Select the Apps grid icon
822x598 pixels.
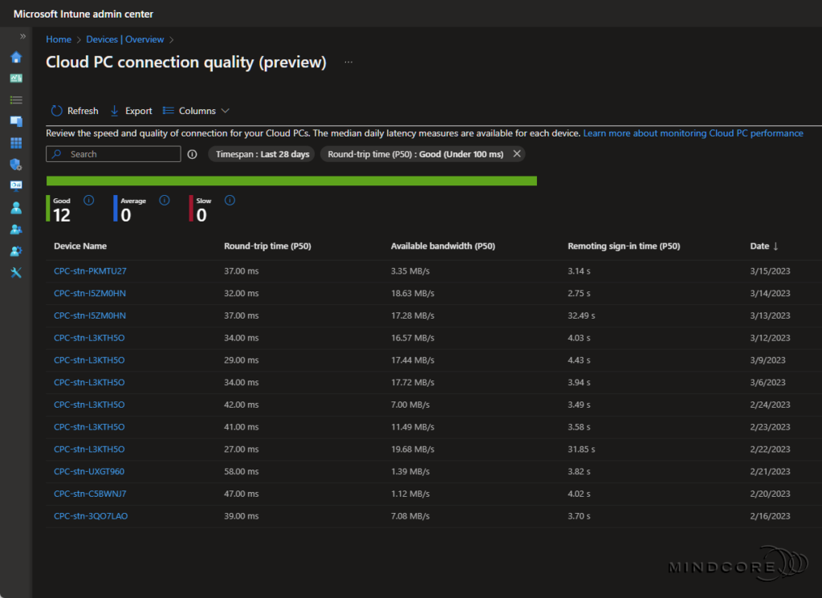coord(15,142)
